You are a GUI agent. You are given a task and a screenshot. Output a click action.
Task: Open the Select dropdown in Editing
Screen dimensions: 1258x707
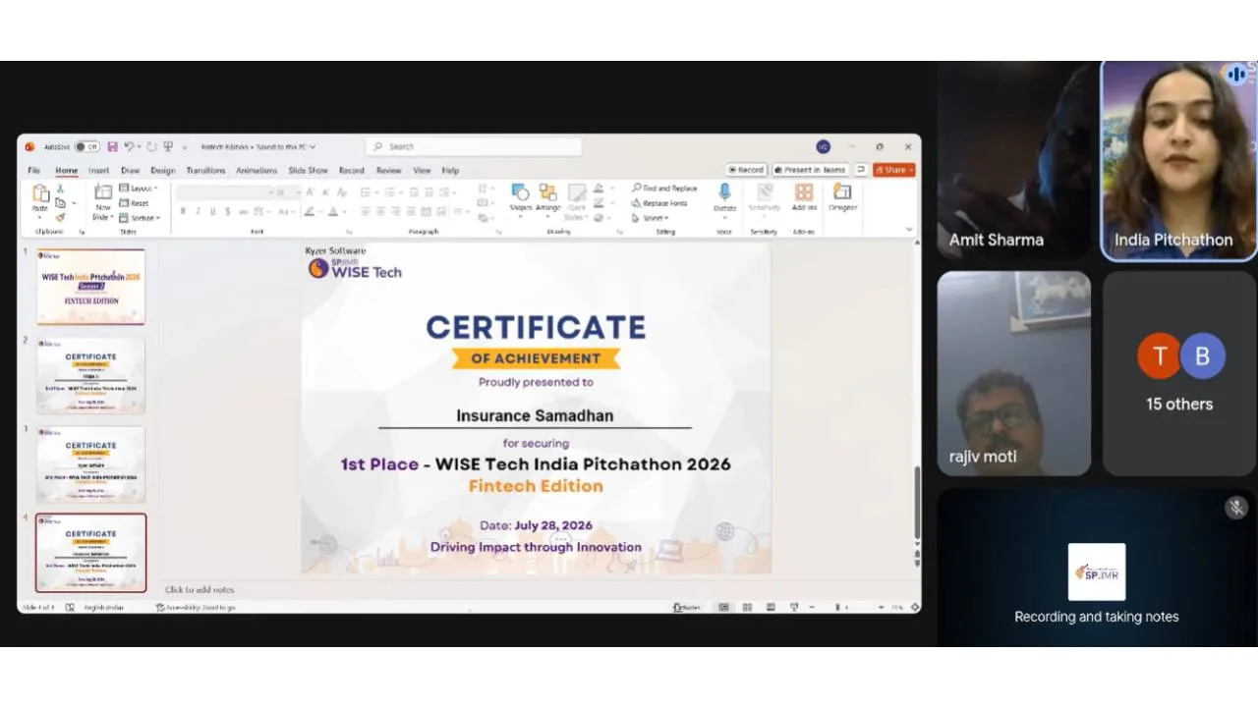coord(651,218)
